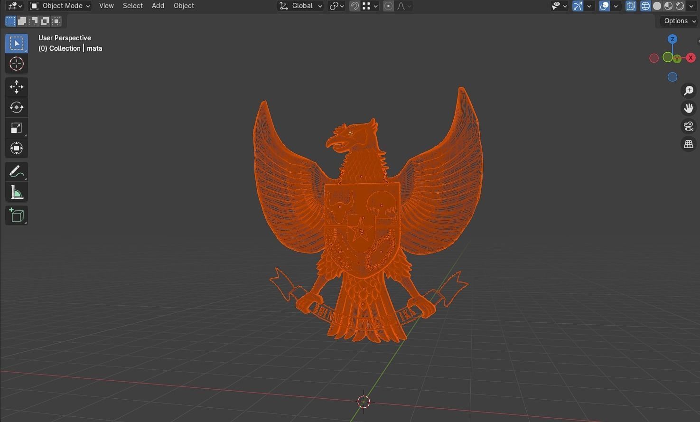Open the snapping options dropdown
The height and width of the screenshot is (422, 700).
[x=370, y=6]
